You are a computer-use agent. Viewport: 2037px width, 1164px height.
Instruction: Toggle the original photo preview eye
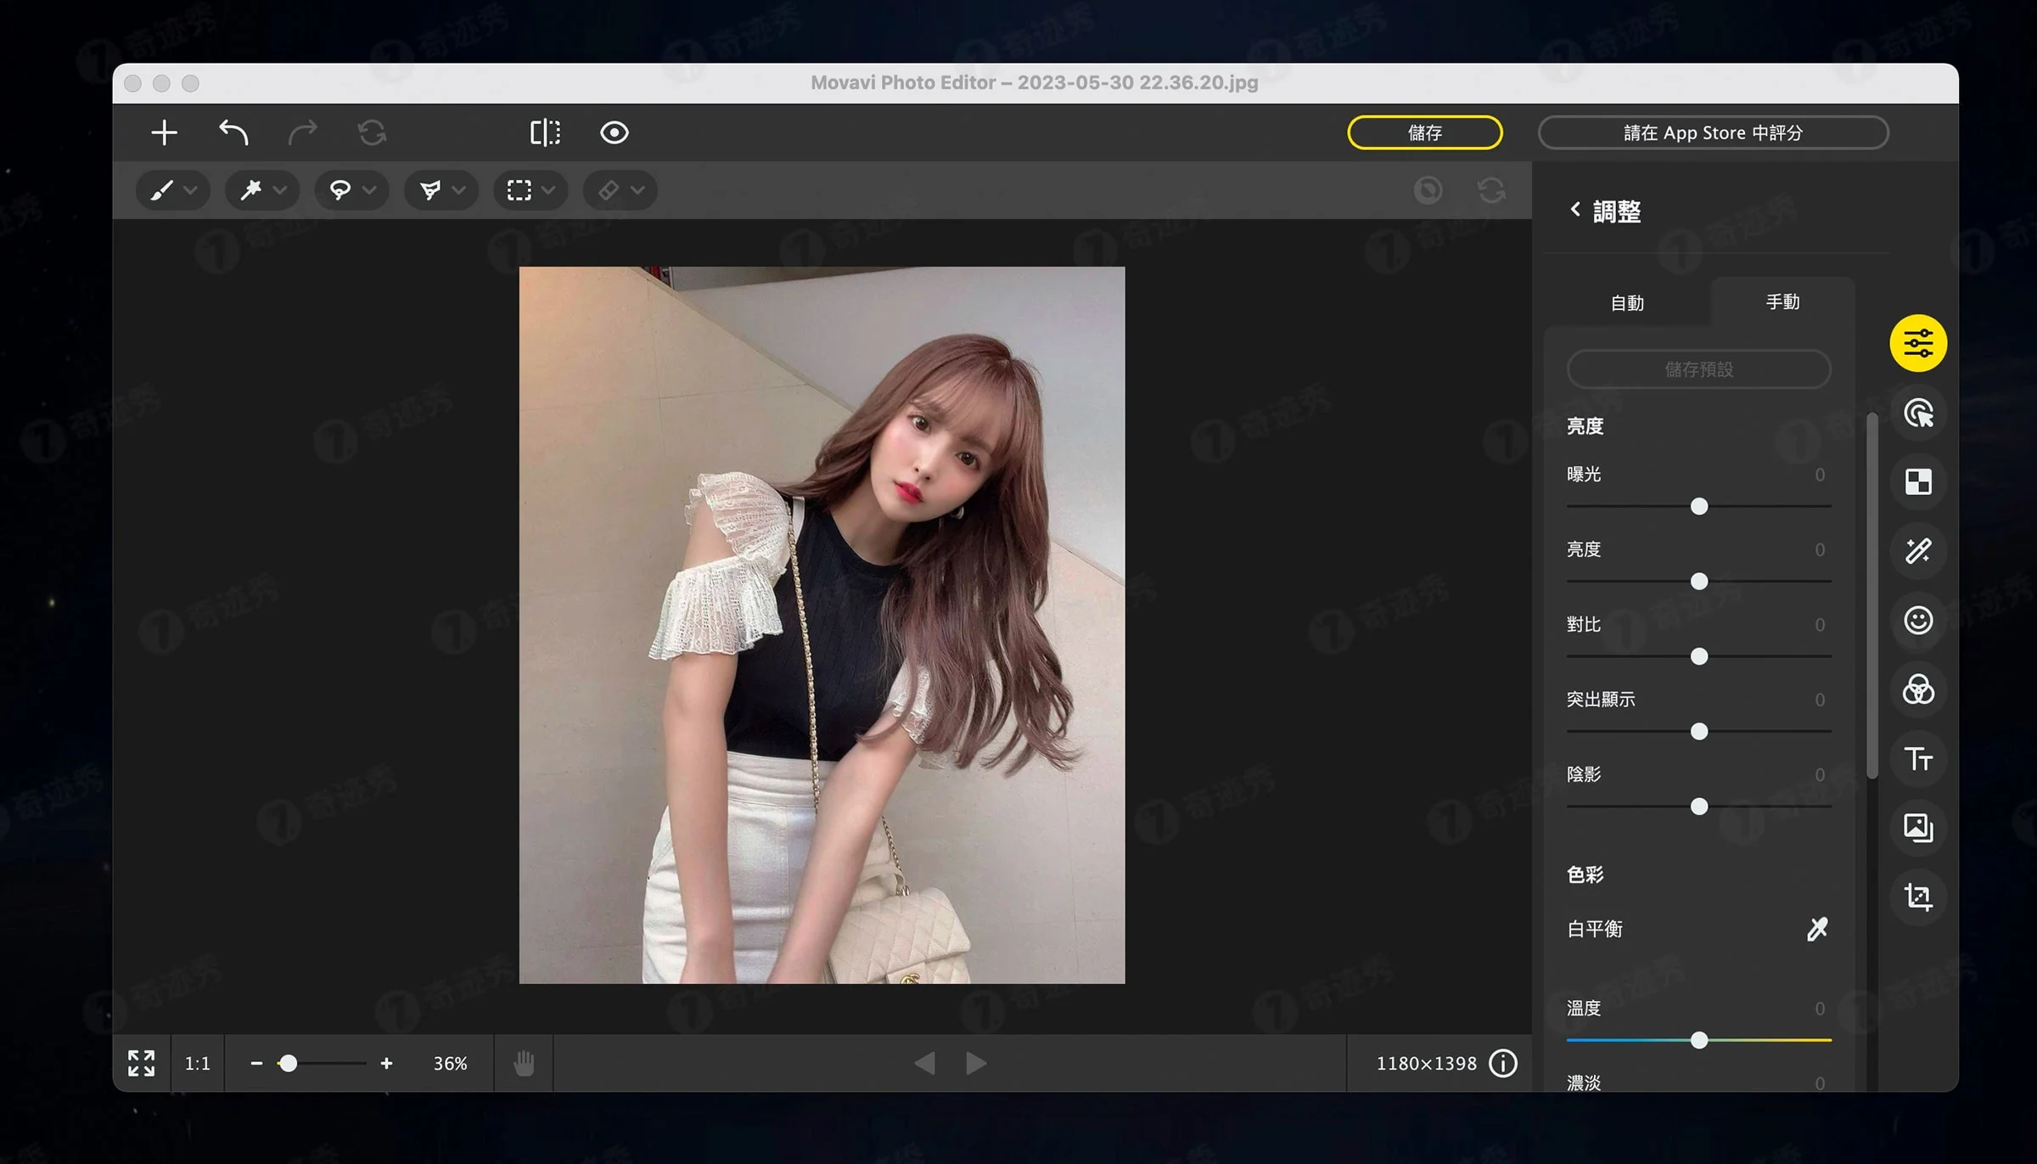(x=613, y=132)
